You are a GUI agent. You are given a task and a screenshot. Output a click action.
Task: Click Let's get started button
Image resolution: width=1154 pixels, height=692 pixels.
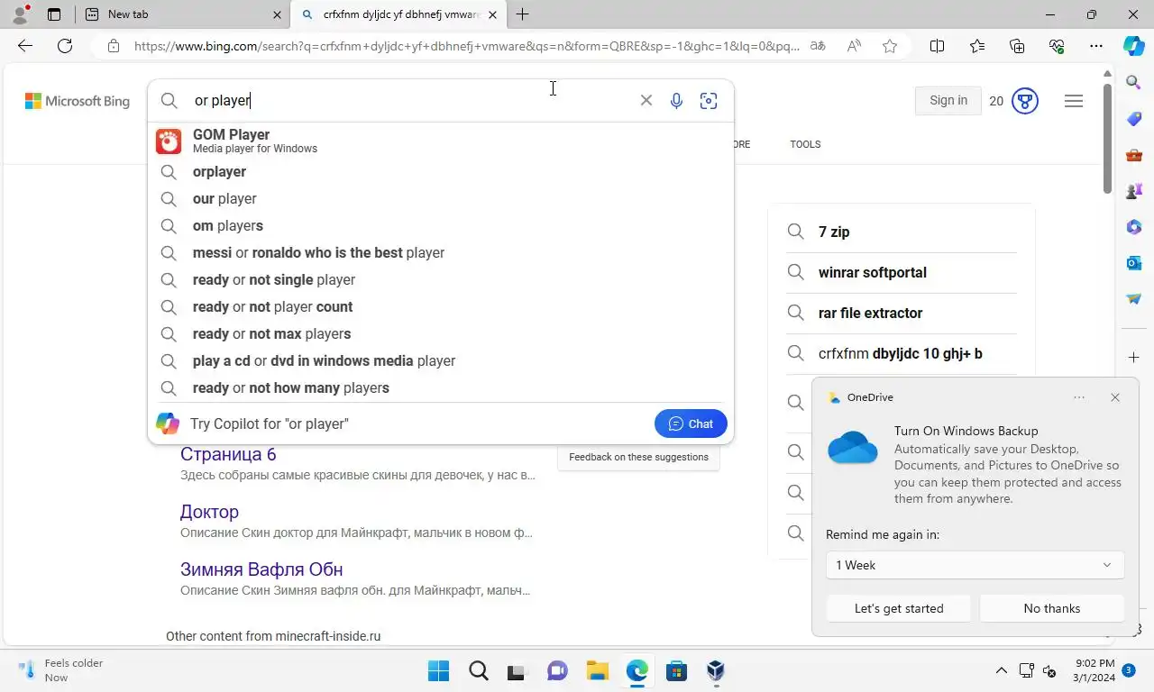point(899,608)
